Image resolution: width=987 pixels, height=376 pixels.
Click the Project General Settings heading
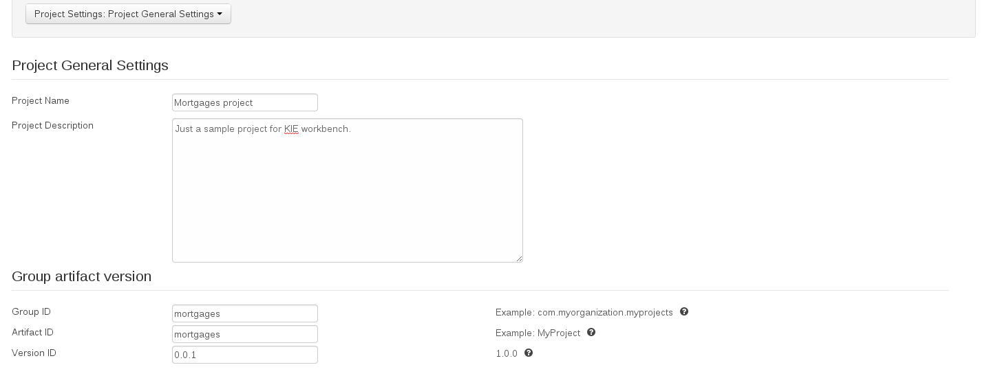(x=90, y=65)
